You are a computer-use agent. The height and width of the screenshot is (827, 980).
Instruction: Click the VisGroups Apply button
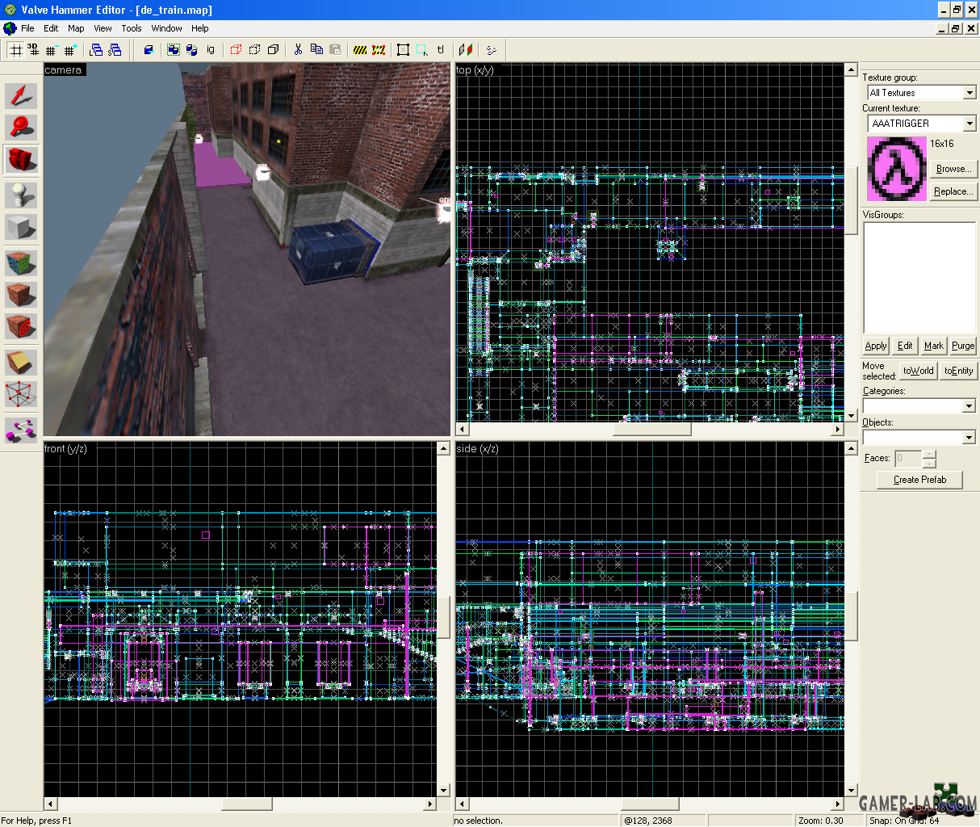click(x=876, y=346)
